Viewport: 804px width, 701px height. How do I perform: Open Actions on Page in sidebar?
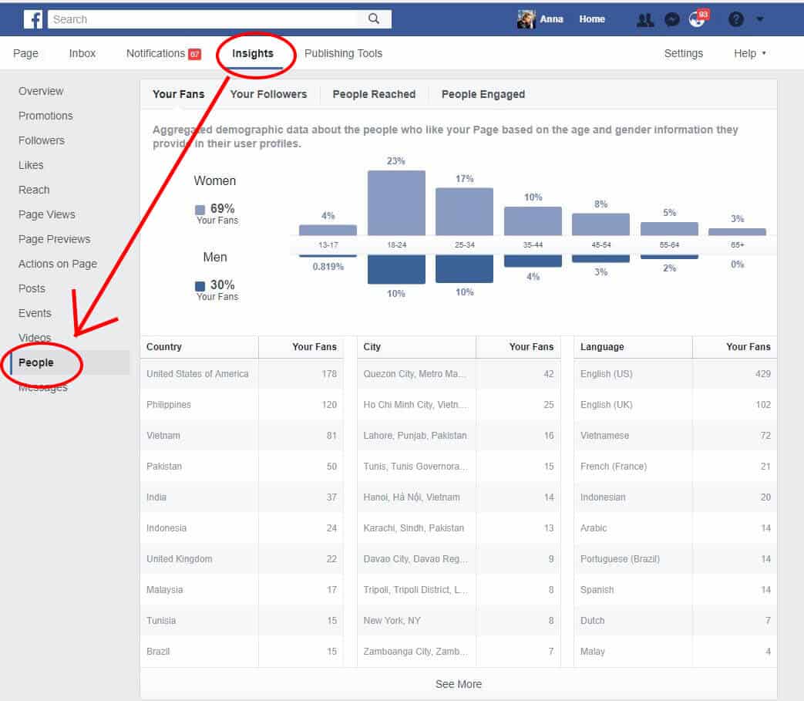[58, 264]
